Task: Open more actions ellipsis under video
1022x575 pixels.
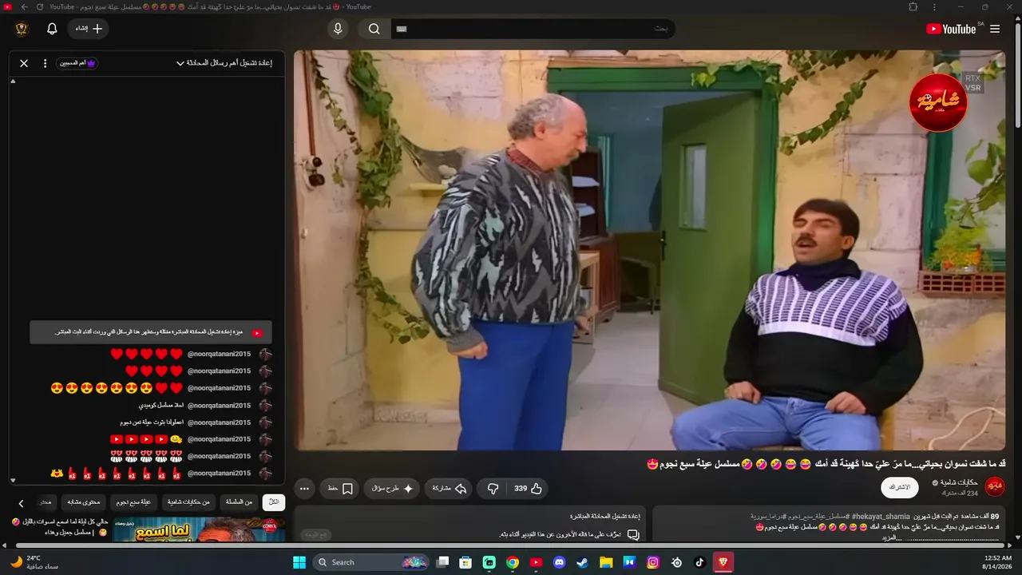Action: 304,488
